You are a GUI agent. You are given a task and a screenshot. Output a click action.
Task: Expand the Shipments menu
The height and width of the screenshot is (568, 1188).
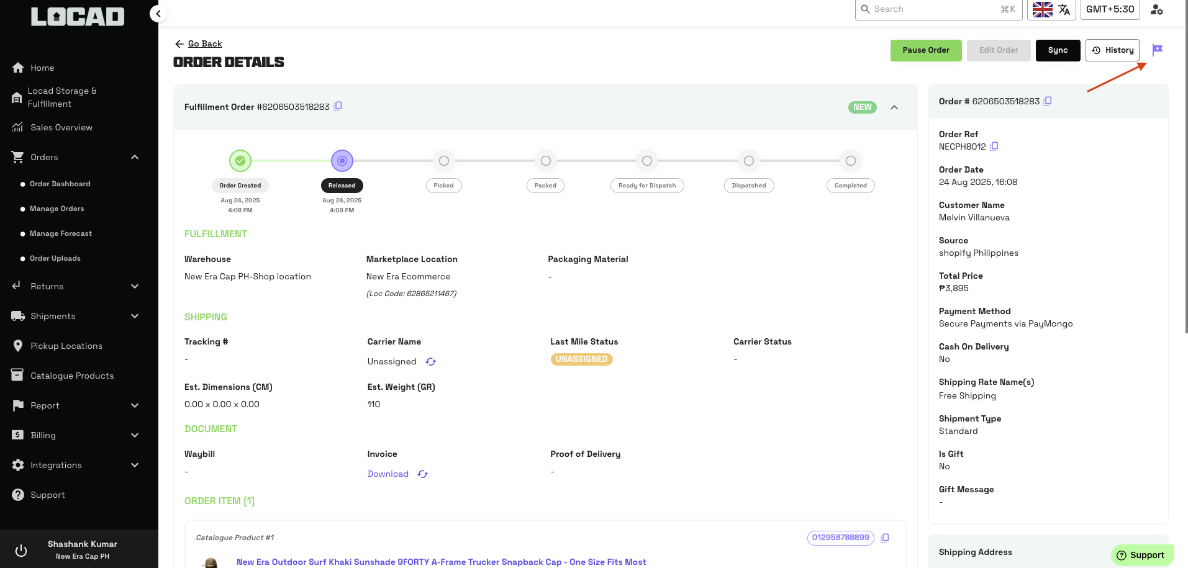pos(135,316)
